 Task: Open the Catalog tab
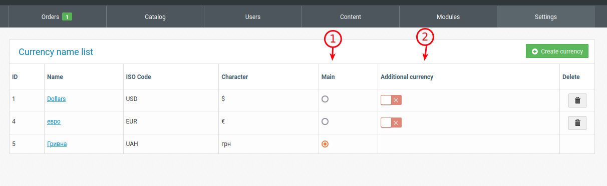155,17
